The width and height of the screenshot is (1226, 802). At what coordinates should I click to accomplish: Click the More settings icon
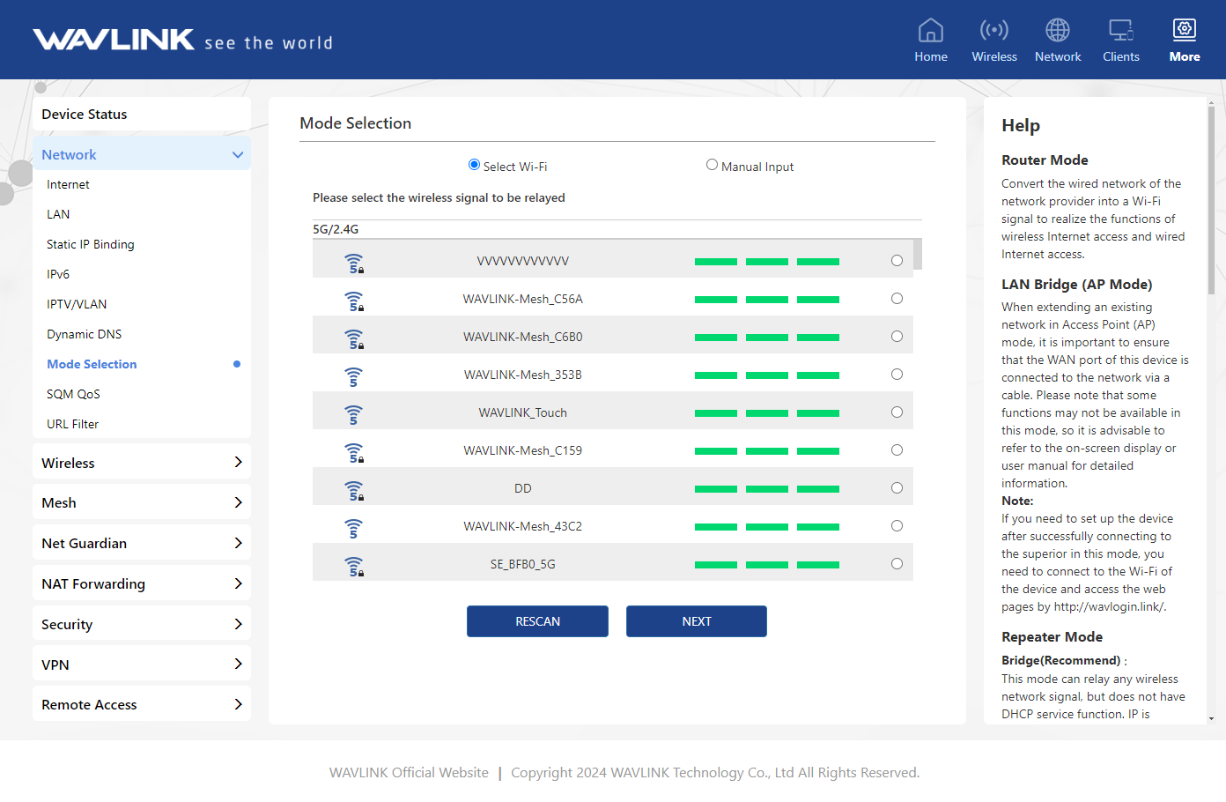click(x=1184, y=31)
